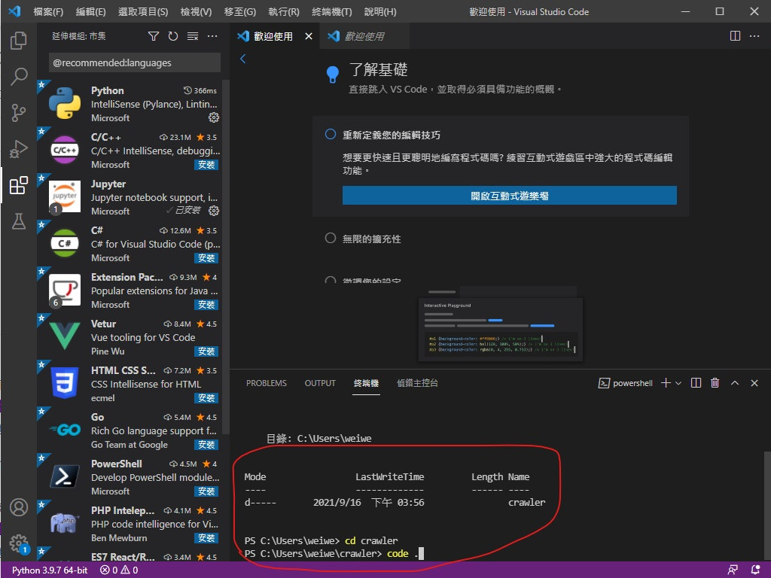Click feedback icon in status bar
Image resolution: width=771 pixels, height=578 pixels.
point(733,570)
